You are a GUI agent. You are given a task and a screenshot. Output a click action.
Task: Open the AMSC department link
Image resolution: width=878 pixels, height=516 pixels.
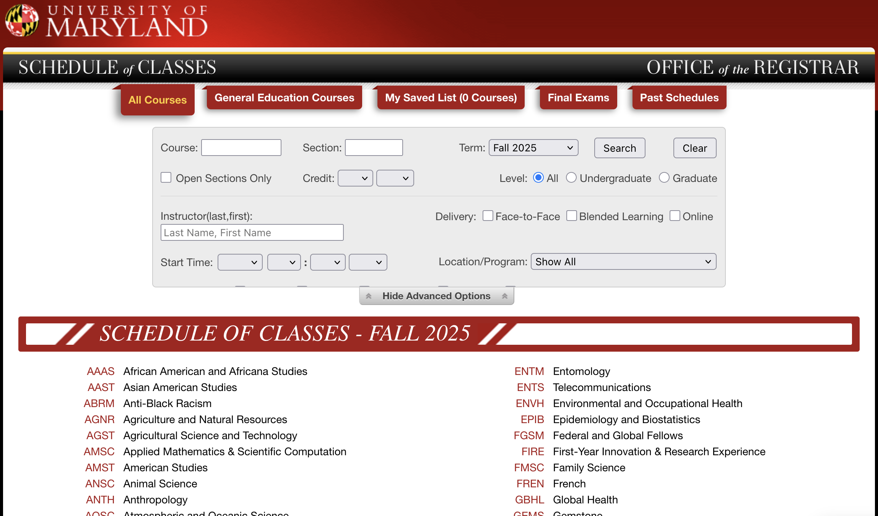(99, 452)
